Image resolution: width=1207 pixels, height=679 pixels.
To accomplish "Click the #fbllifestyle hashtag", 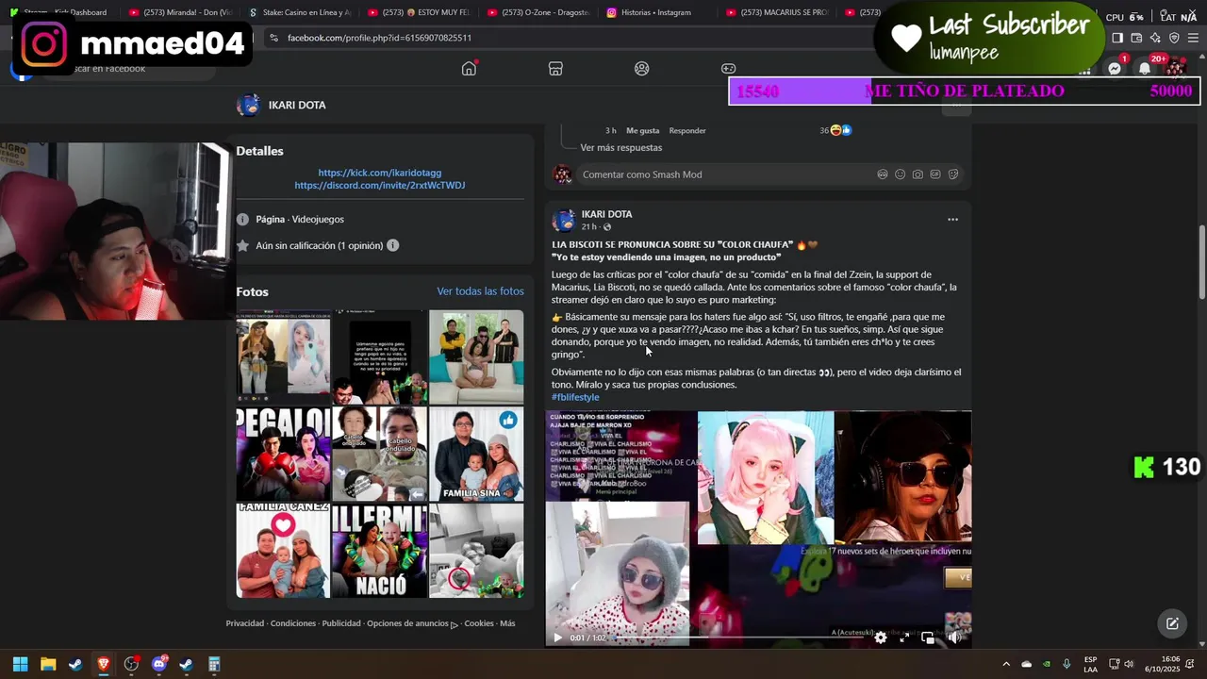I will (x=575, y=397).
